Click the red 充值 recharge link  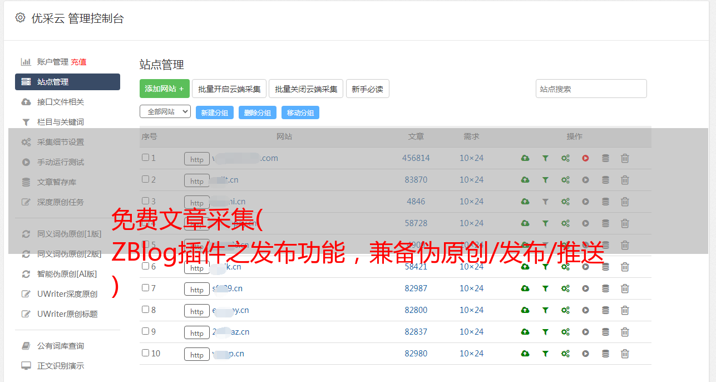click(x=78, y=62)
